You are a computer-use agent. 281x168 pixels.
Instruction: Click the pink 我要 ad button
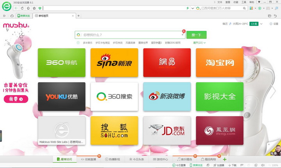[x=16, y=99]
